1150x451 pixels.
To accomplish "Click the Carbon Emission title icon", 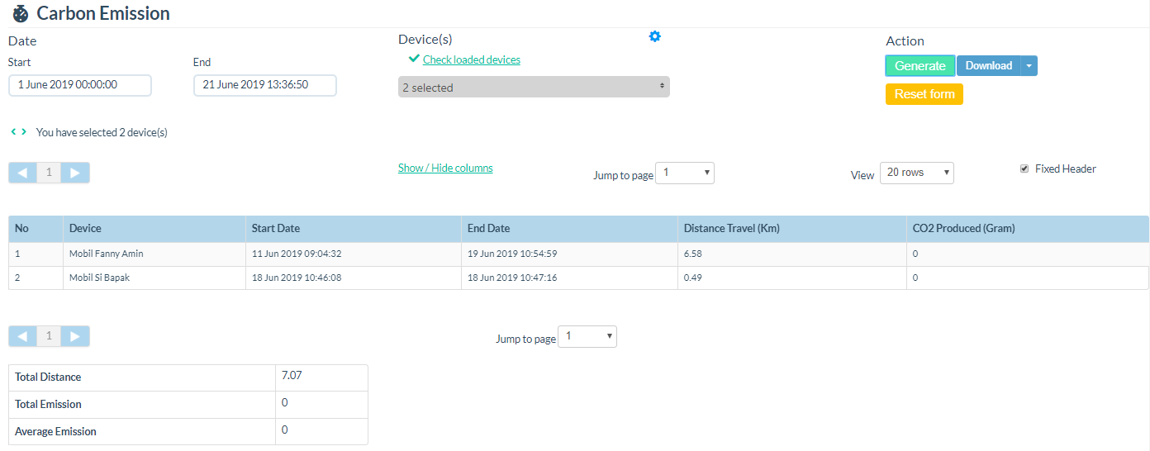I will click(21, 14).
